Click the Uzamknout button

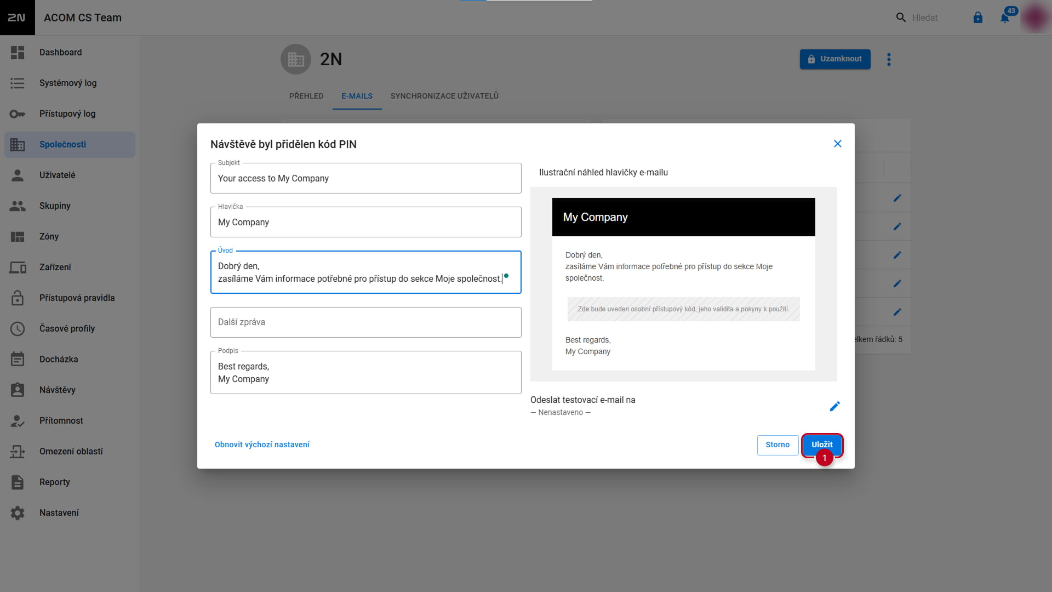point(835,59)
